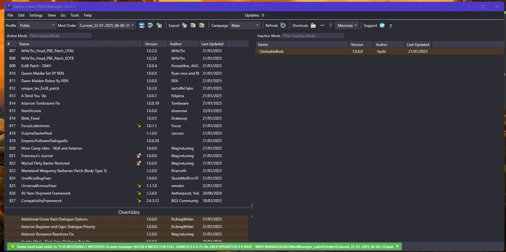Viewport: 506px width, 252px height.
Task: Open the mods folder shortcut icon
Action: pyautogui.click(x=313, y=25)
